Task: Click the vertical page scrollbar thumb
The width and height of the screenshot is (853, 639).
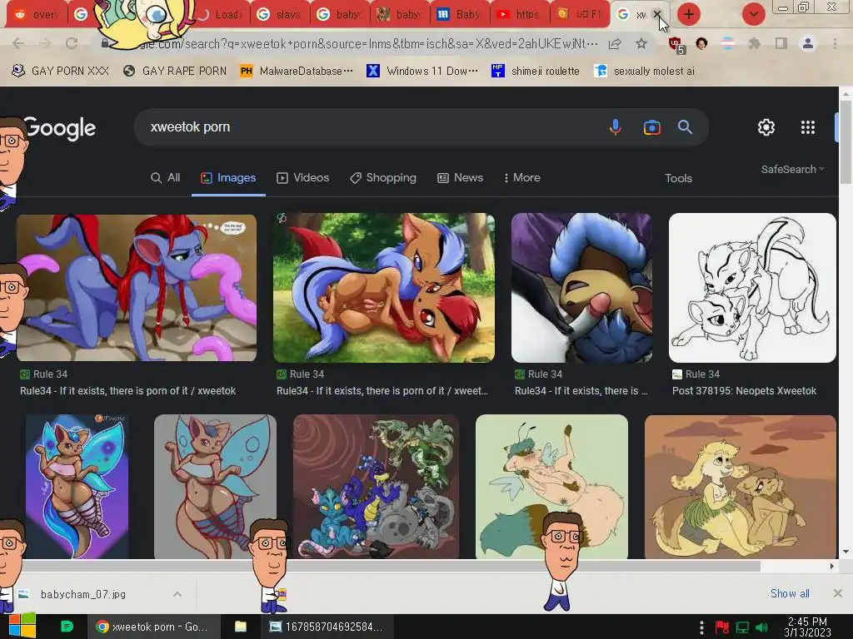Action: pyautogui.click(x=846, y=142)
